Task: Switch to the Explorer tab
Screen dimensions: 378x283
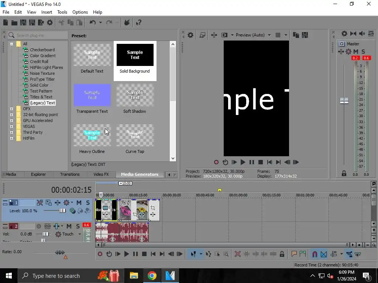Action: [x=38, y=174]
